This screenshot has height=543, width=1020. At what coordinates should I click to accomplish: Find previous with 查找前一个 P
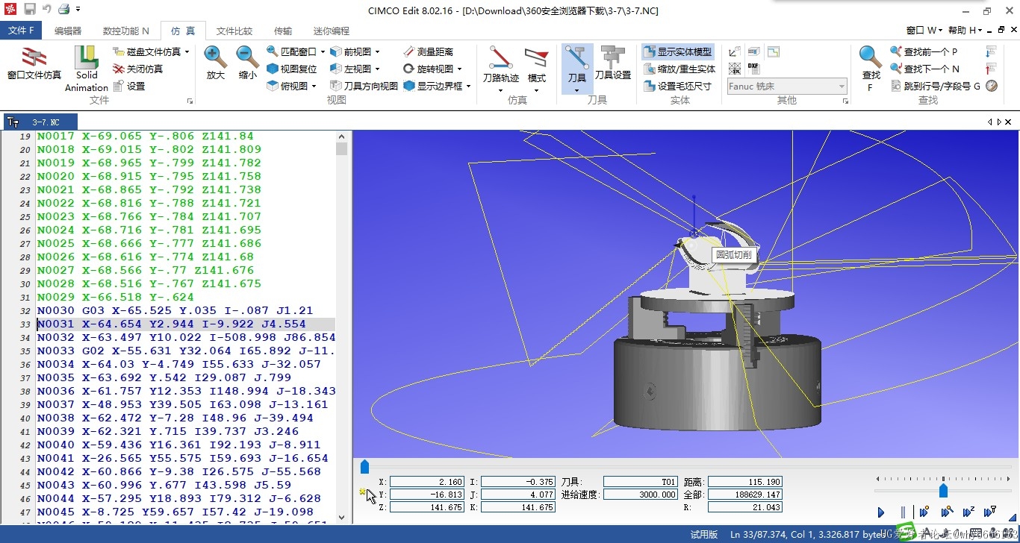click(x=924, y=51)
